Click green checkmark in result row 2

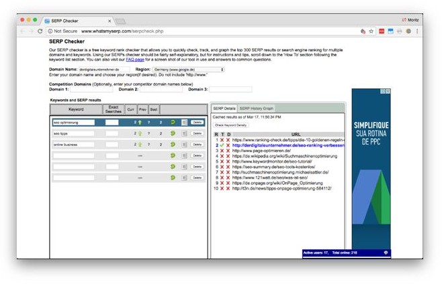click(x=221, y=145)
